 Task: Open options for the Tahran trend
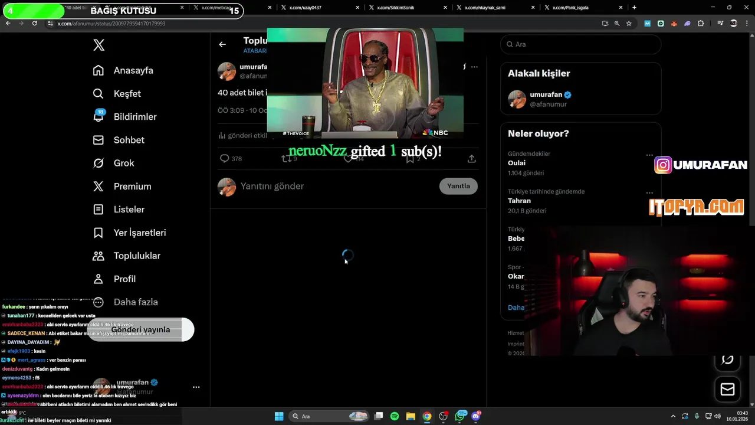(x=649, y=192)
